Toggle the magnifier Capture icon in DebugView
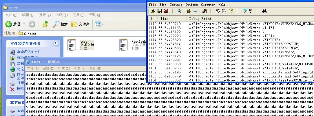Image resolution: width=314 pixels, height=116 pixels. (x=180, y=11)
